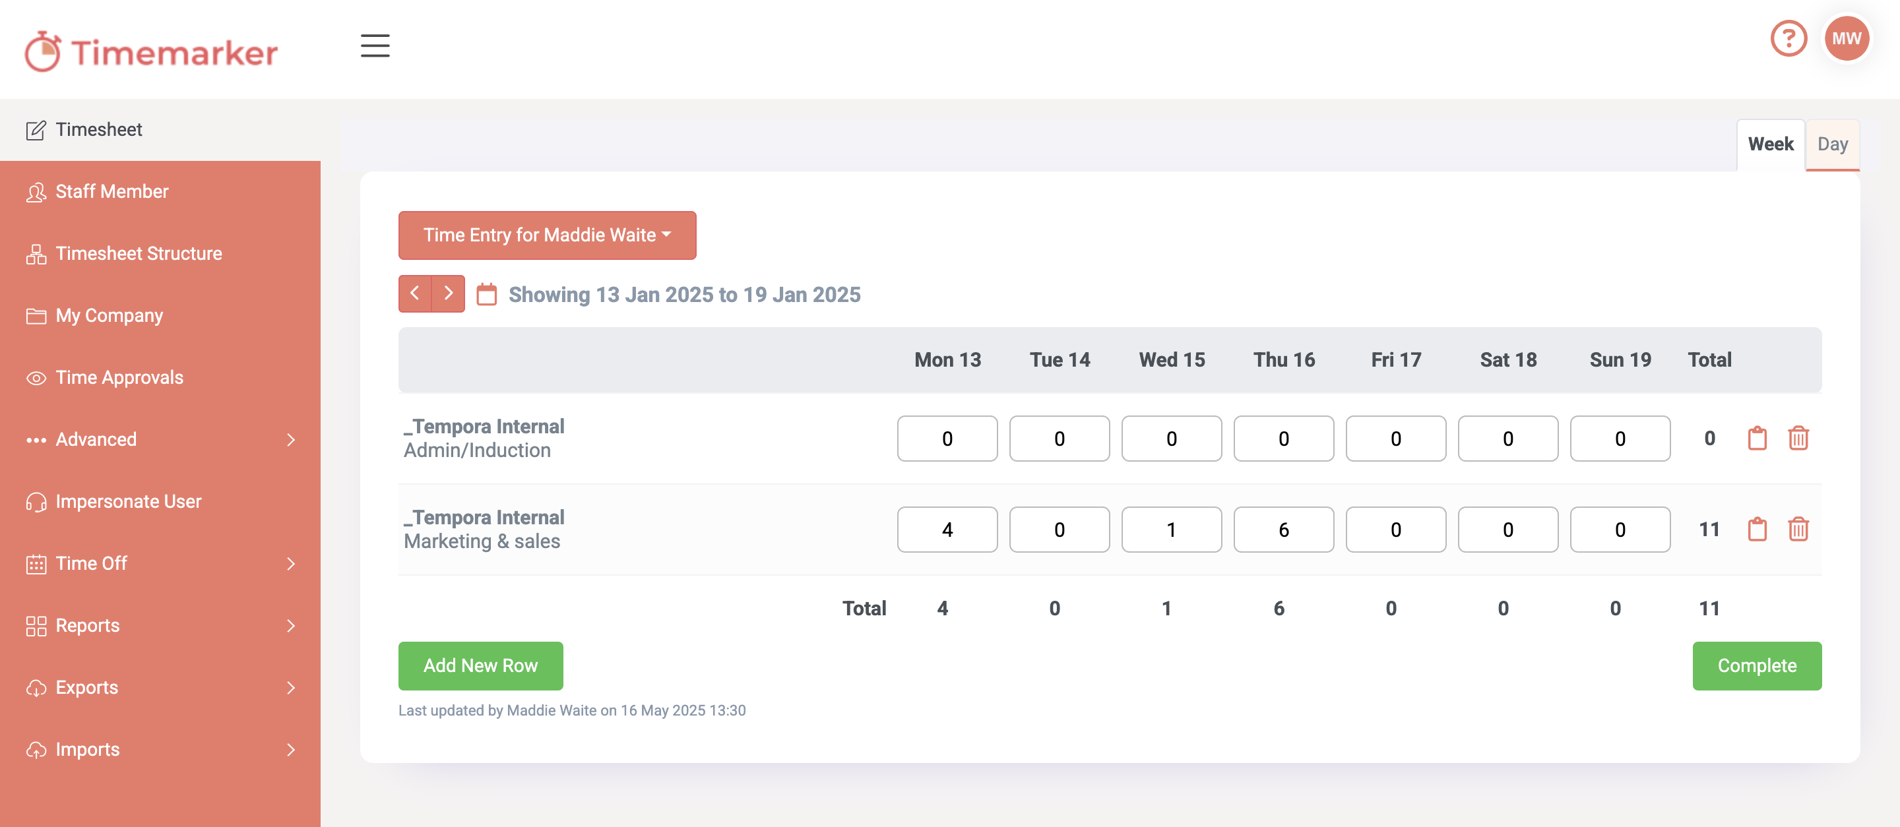Open the MW user avatar menu

click(1847, 38)
